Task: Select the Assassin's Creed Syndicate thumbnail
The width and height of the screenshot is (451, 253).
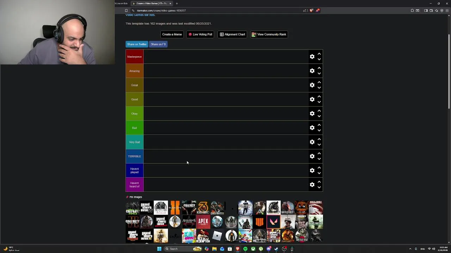Action: click(161, 208)
